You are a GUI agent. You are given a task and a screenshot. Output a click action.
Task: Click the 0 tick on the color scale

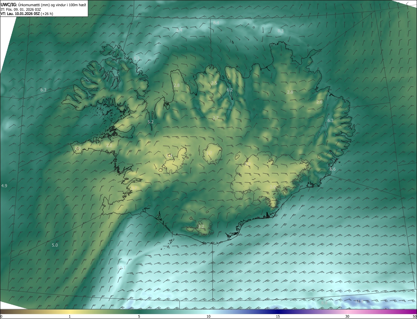click(x=1, y=316)
